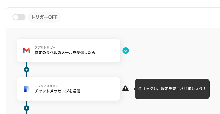
Task: Open the 特定のラベルのメールを受信したら step title
Action: pos(65,53)
